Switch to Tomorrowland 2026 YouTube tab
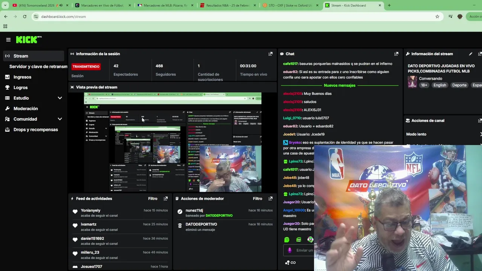Image resolution: width=482 pixels, height=271 pixels. [x=36, y=5]
